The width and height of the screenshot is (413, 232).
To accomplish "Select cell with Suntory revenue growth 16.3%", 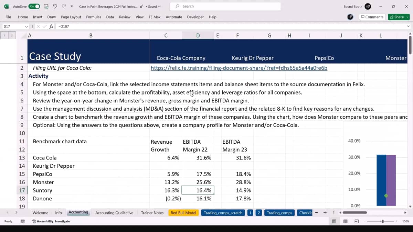I will pyautogui.click(x=166, y=190).
